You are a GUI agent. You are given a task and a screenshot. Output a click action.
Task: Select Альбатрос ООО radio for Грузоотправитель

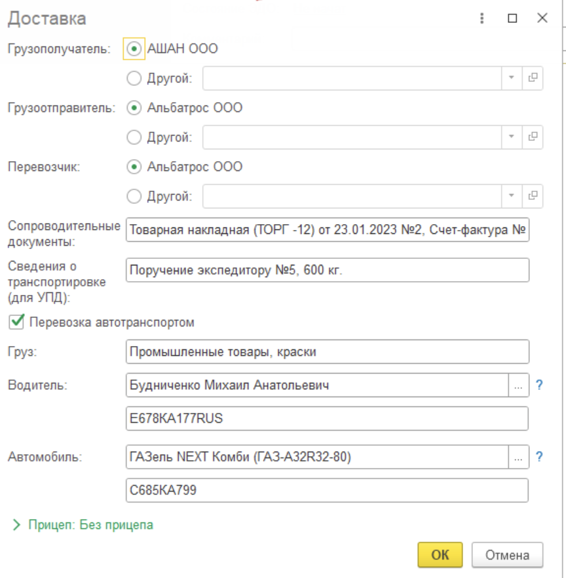[134, 108]
